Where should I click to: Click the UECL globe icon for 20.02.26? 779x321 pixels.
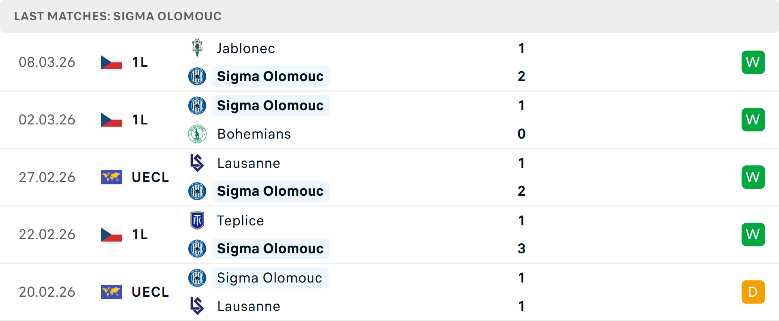coord(112,291)
